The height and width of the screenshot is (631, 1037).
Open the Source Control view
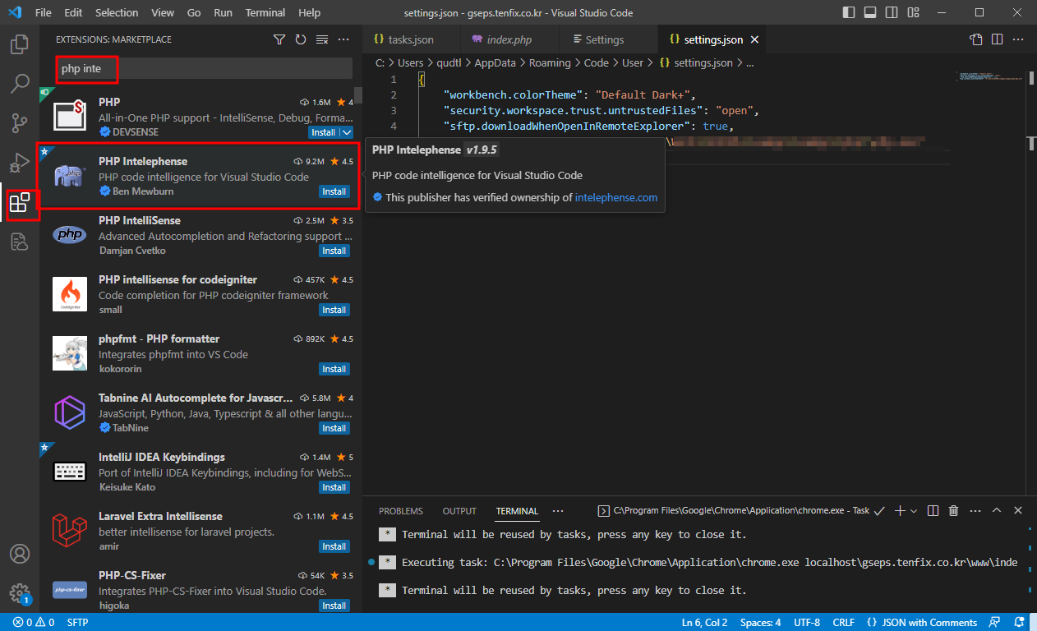20,123
